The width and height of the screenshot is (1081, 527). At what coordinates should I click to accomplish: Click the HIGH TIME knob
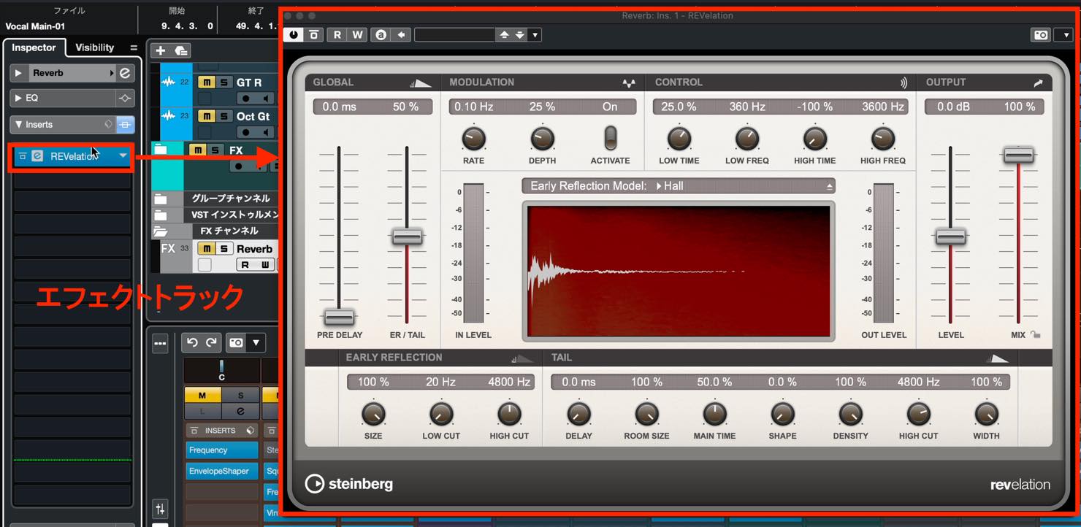(815, 138)
